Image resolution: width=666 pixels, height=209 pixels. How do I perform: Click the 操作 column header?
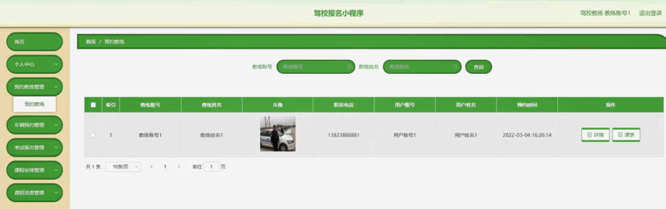pyautogui.click(x=610, y=105)
